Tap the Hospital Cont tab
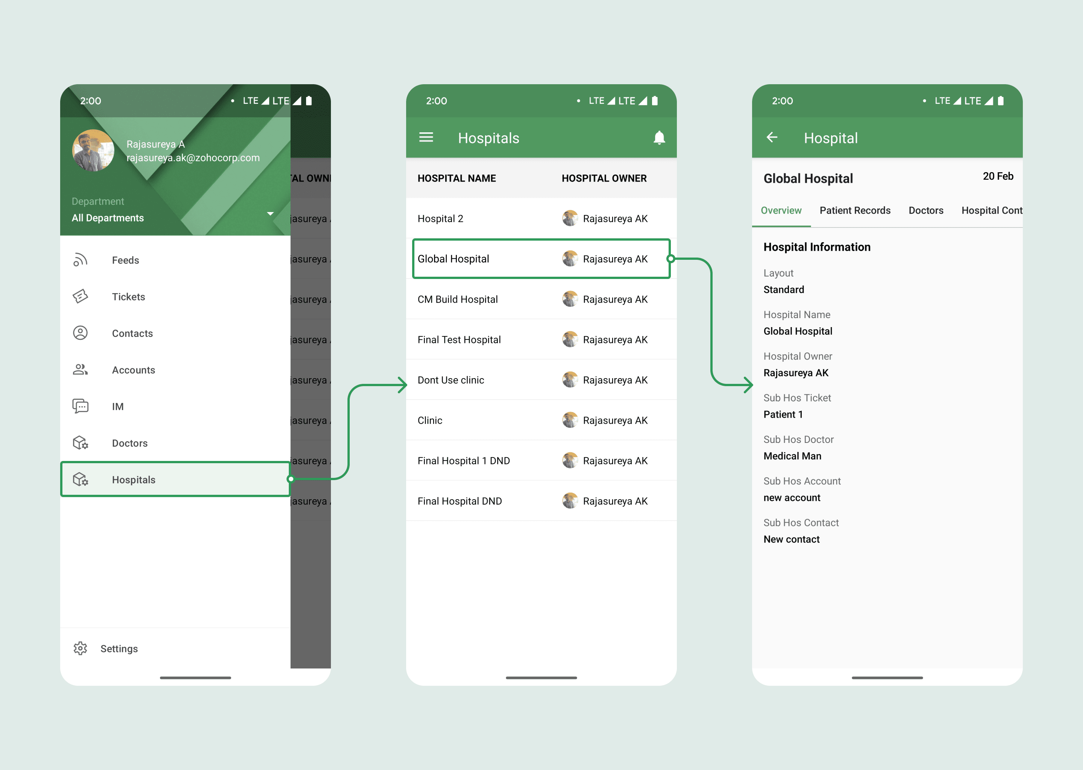 pos(991,211)
